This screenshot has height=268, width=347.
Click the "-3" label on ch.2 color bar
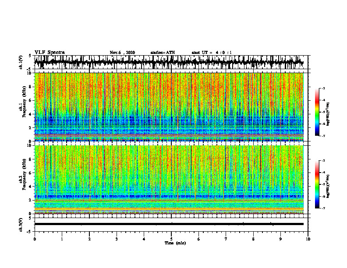pos(323,161)
